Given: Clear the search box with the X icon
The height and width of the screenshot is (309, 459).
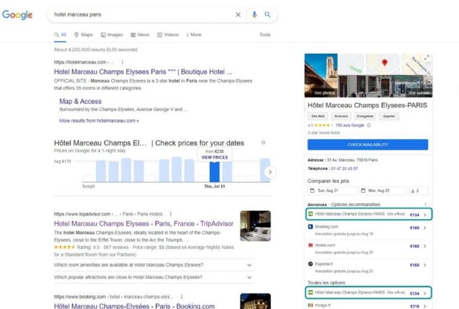Looking at the screenshot, I should [238, 14].
